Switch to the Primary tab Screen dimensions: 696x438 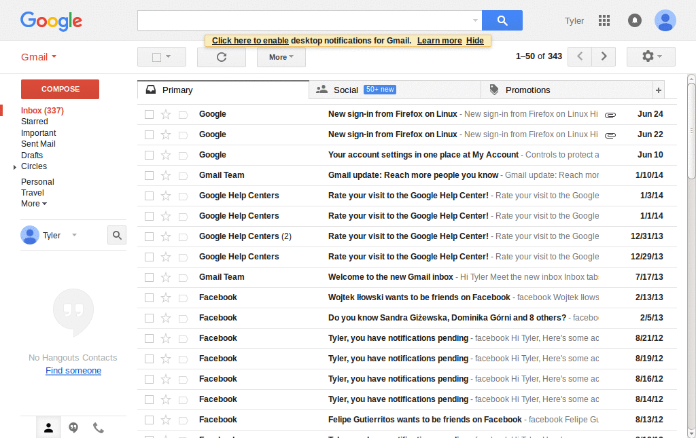point(223,90)
